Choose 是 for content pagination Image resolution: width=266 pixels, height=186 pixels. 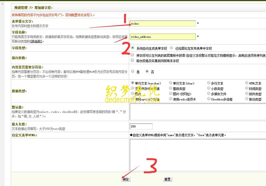click(x=133, y=71)
